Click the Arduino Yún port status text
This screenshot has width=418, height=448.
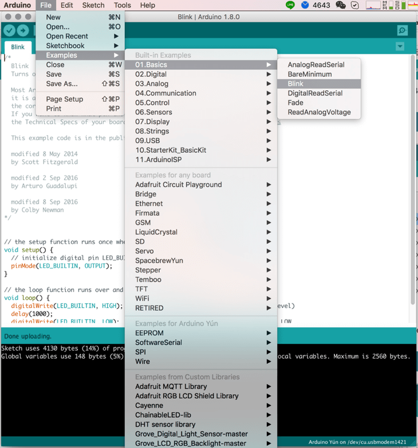click(357, 442)
